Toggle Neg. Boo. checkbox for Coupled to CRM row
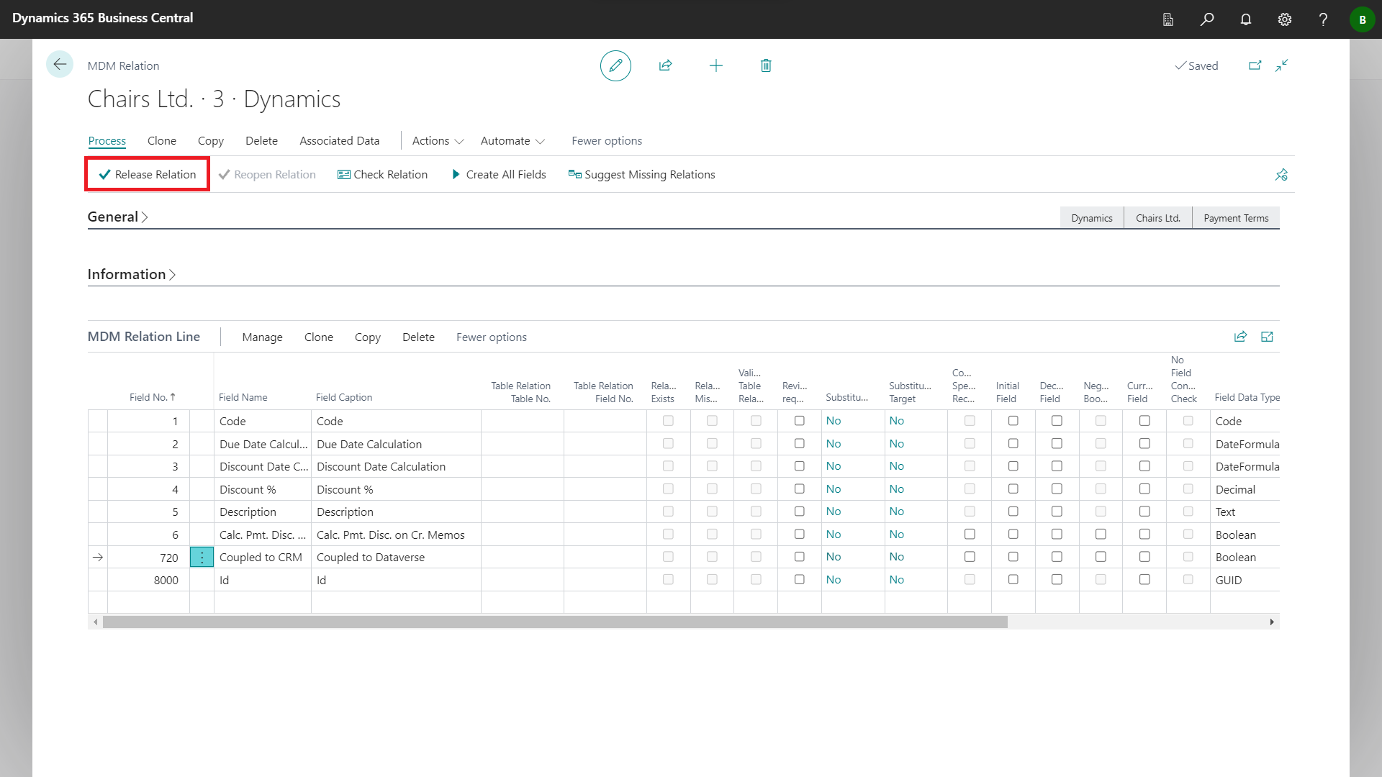 [x=1101, y=557]
